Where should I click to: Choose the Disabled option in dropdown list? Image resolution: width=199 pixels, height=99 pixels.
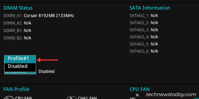[x=20, y=66]
